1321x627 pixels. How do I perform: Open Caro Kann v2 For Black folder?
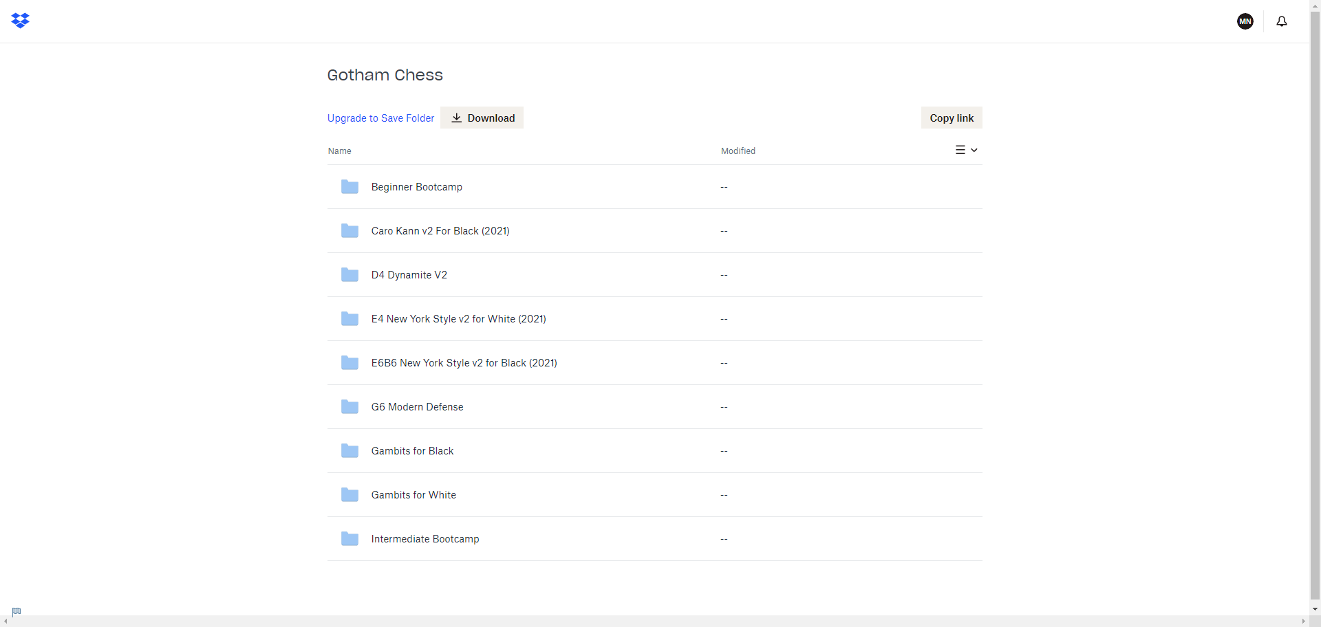point(440,231)
